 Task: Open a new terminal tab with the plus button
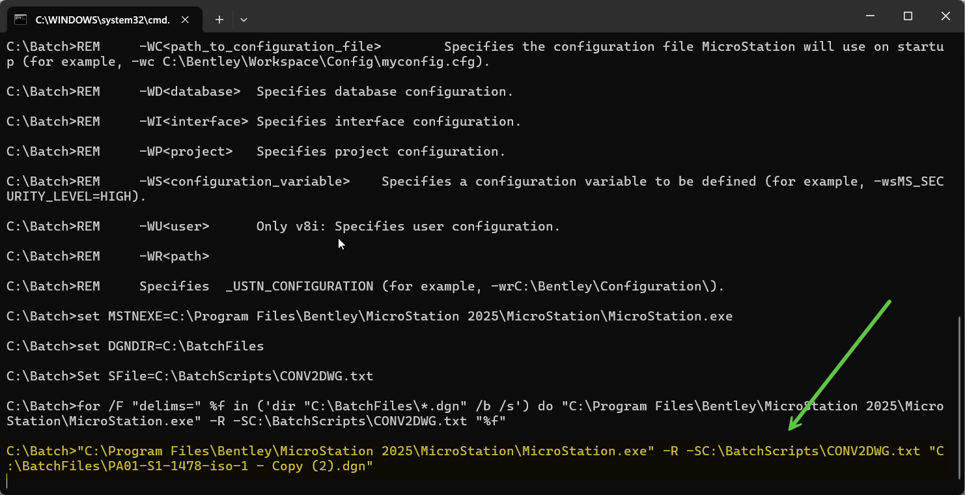(x=219, y=20)
